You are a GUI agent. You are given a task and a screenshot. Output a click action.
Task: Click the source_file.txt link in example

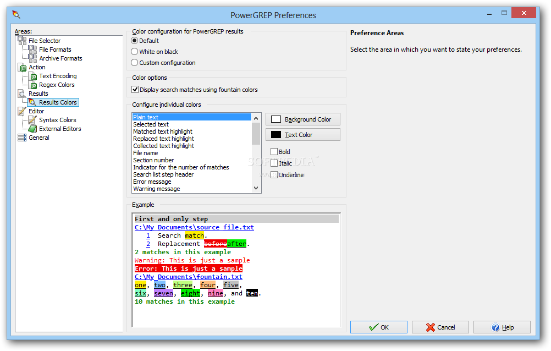point(194,227)
